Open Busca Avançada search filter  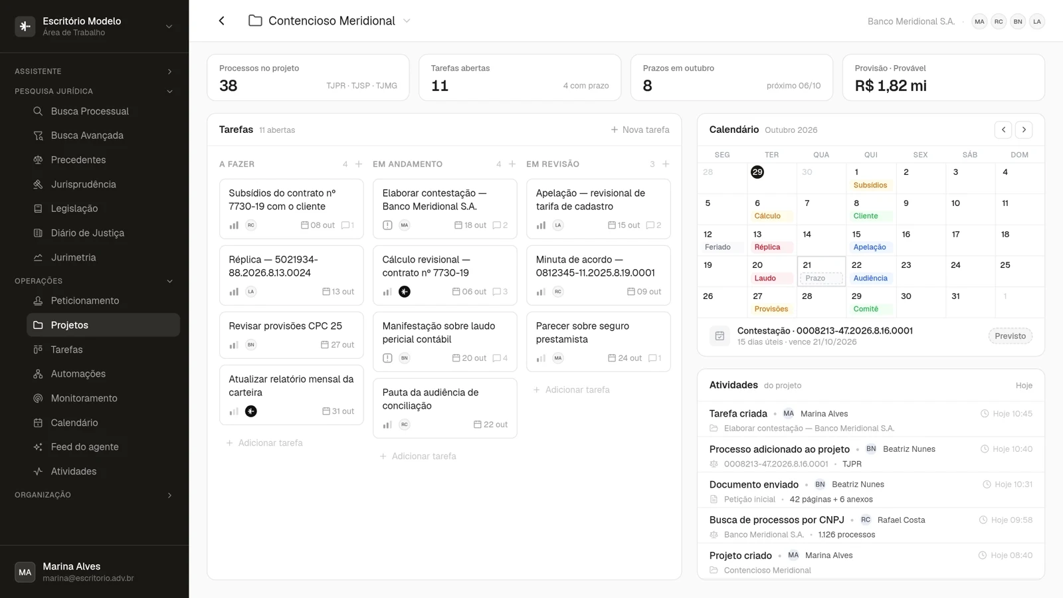click(103, 136)
